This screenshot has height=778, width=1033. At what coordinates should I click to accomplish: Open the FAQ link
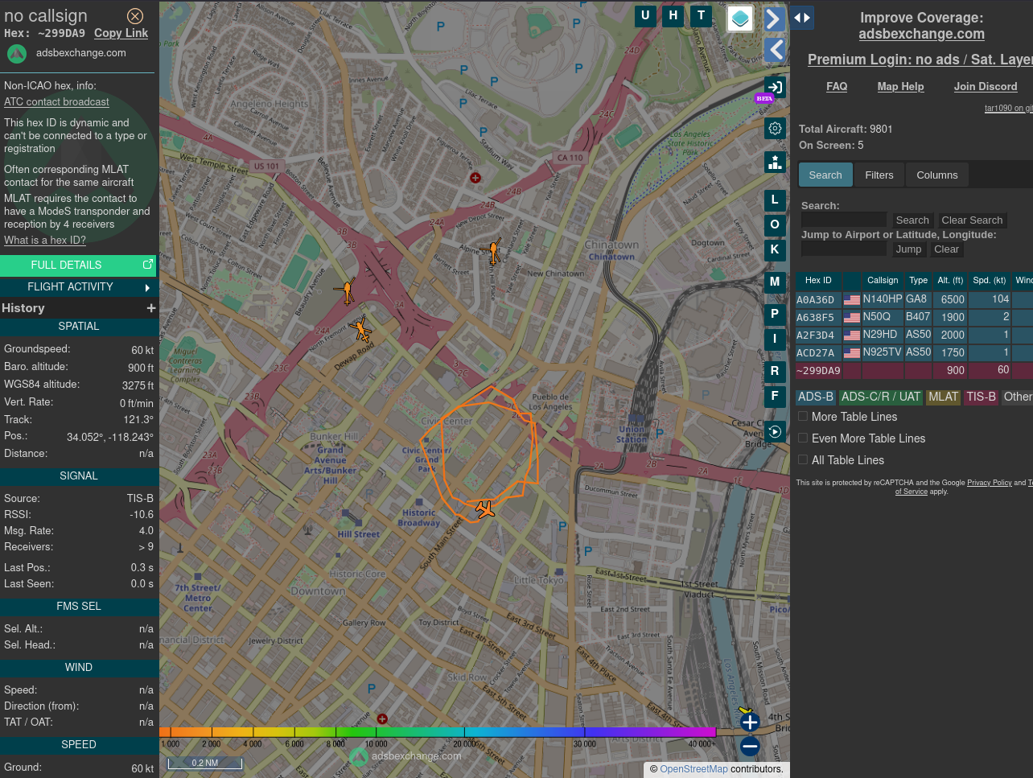(837, 87)
